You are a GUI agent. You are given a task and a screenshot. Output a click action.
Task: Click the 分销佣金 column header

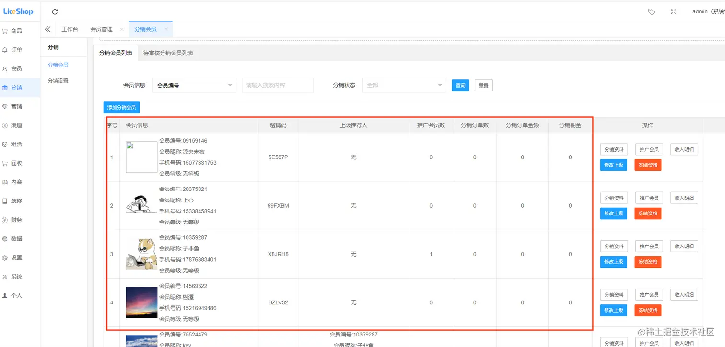click(570, 125)
